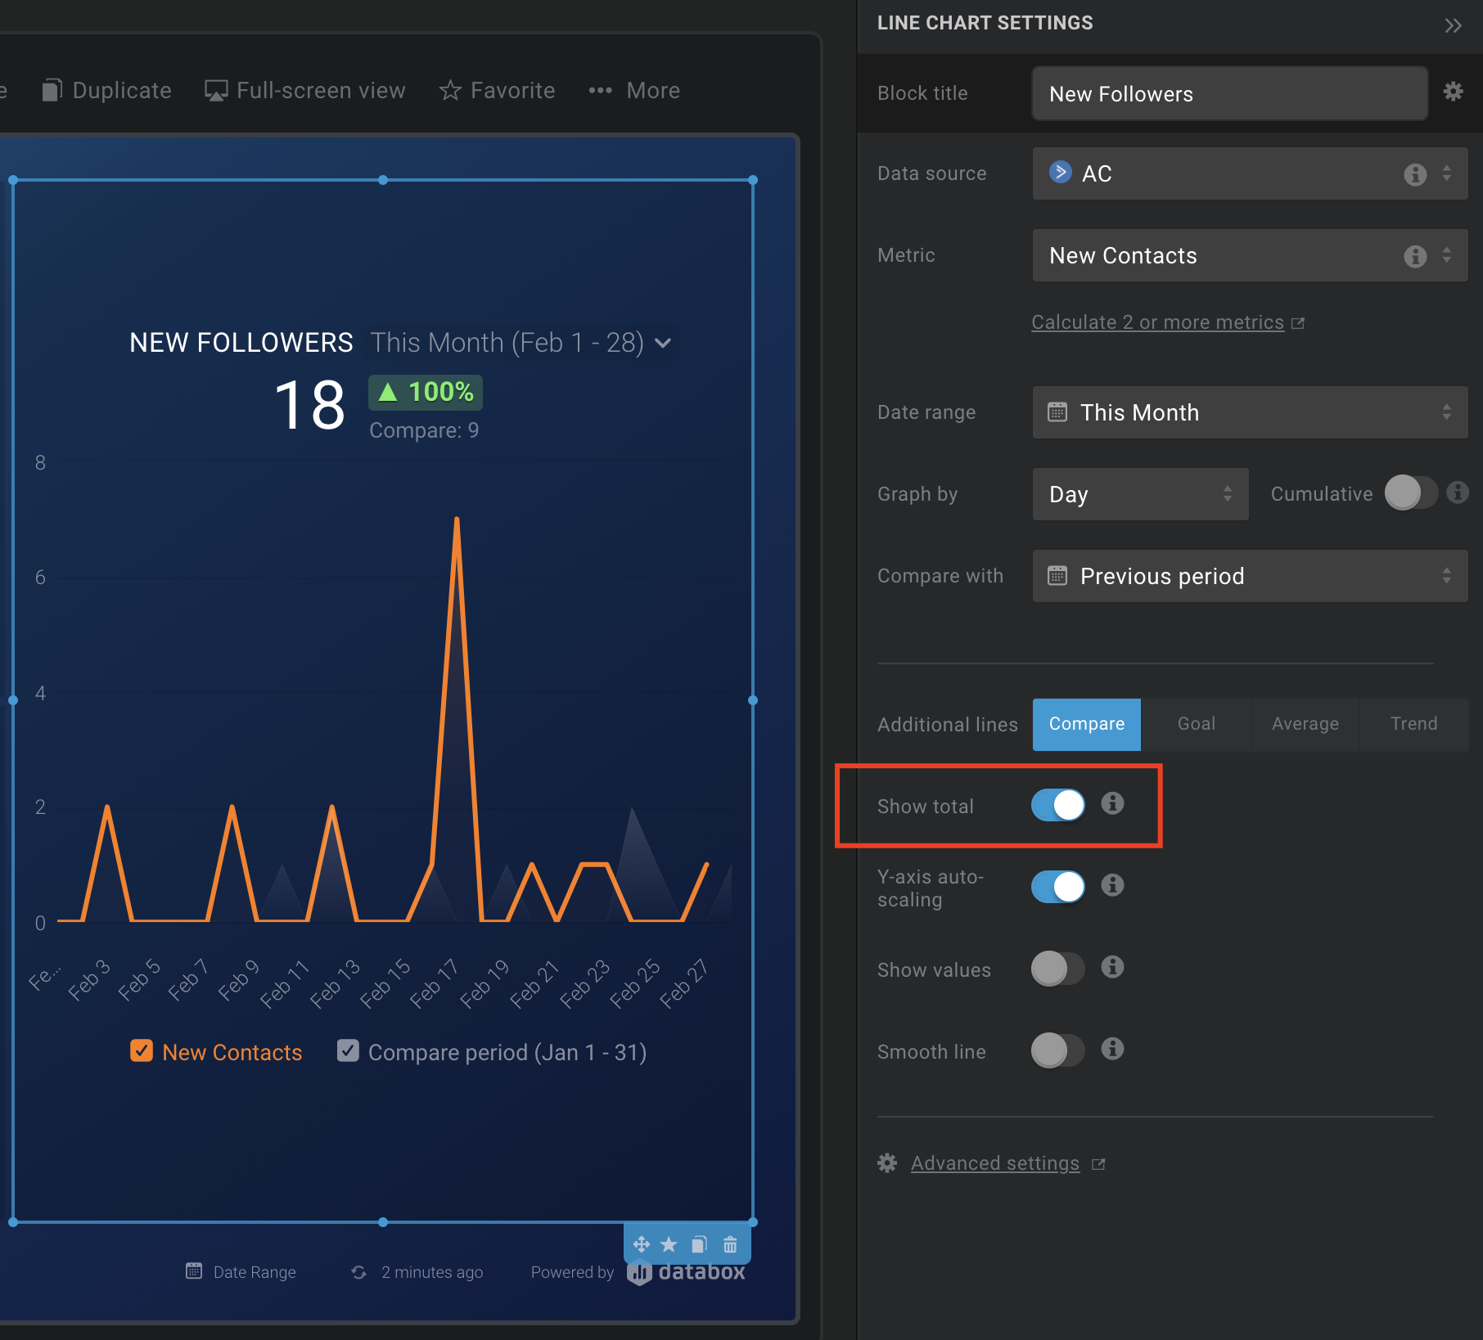Click the Compare: 9 text

424,430
